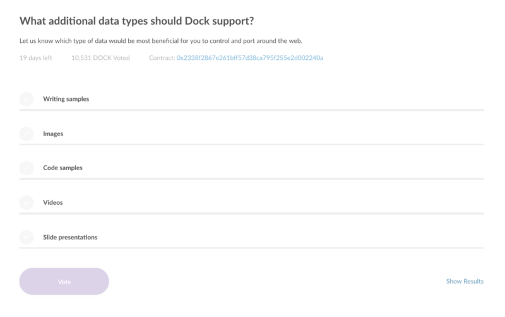The image size is (505, 317).
Task: Click the "19 days left" text
Action: [36, 58]
